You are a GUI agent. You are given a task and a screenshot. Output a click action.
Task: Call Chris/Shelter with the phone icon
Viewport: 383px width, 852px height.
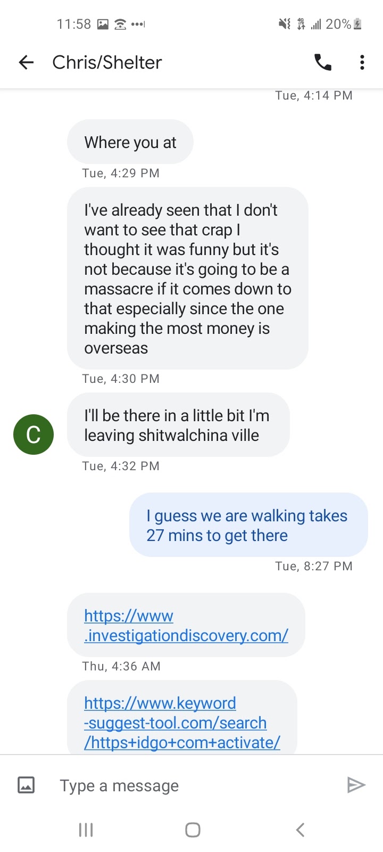(322, 62)
